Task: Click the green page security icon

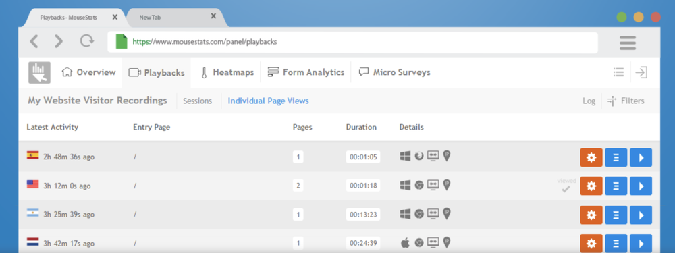Action: click(122, 42)
